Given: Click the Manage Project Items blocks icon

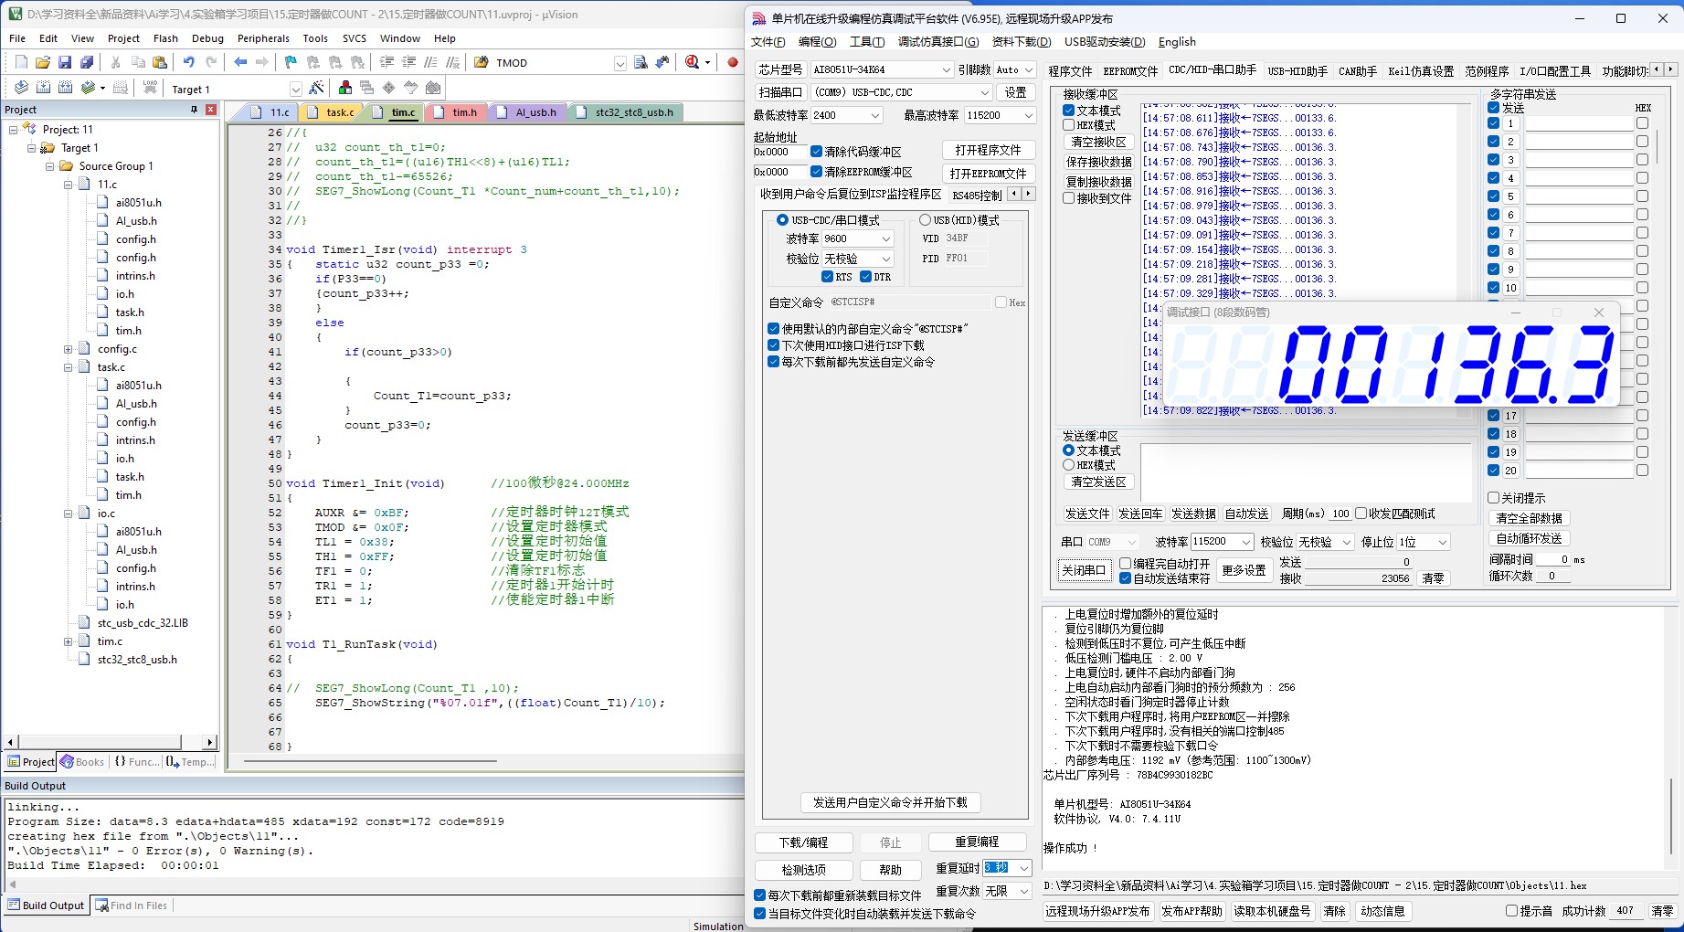Looking at the screenshot, I should 345,88.
